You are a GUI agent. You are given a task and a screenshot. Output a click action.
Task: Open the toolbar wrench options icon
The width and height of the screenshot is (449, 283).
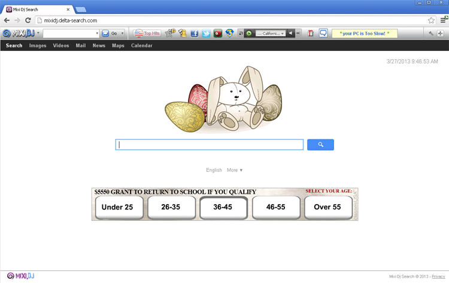click(431, 34)
